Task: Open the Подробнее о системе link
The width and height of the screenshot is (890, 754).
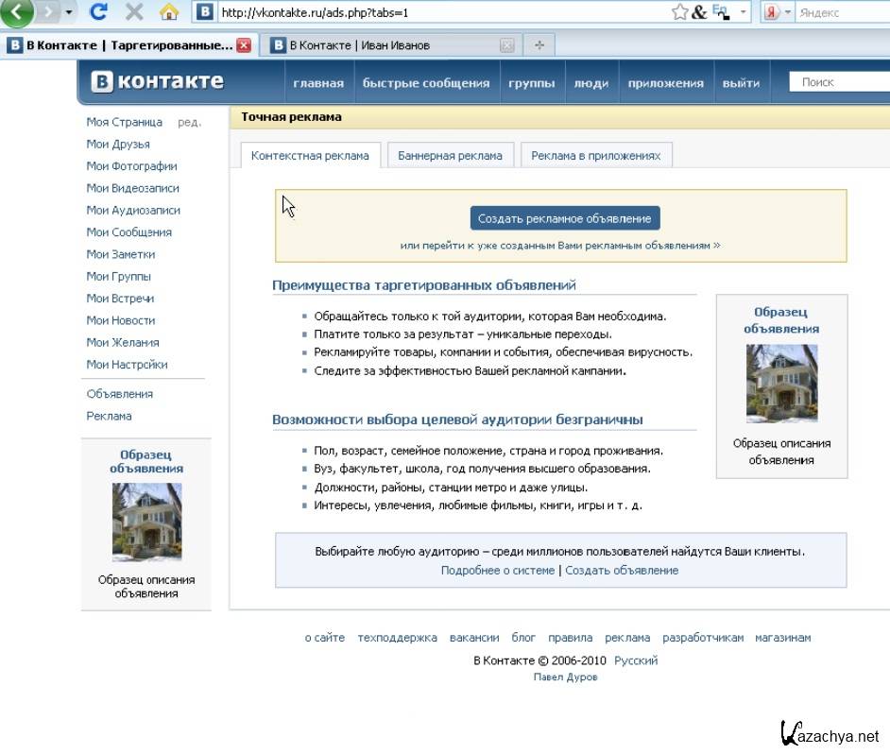Action: [497, 571]
